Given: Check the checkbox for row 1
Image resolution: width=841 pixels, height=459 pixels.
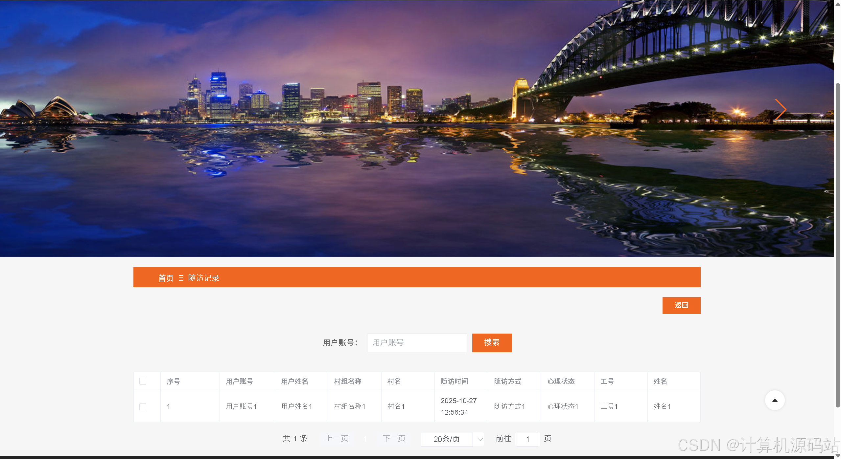Looking at the screenshot, I should click(x=143, y=406).
